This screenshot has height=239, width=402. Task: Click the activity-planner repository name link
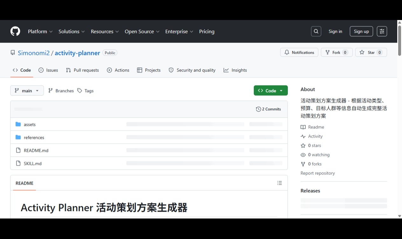click(x=77, y=53)
